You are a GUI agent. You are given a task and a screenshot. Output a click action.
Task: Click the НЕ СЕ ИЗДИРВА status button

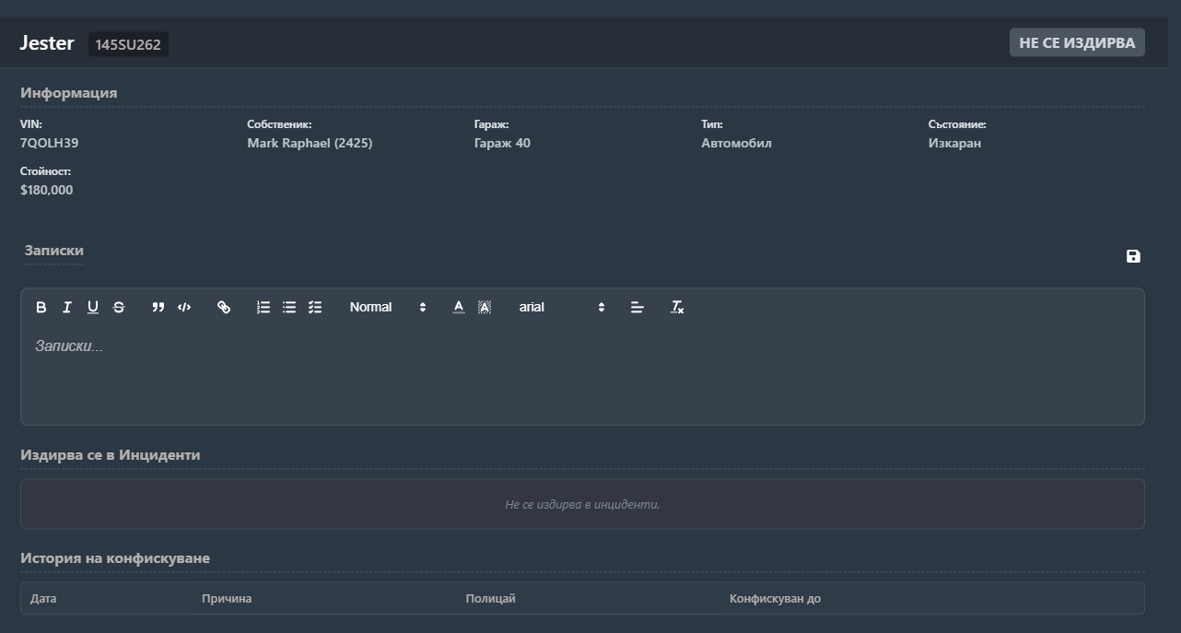pos(1077,43)
